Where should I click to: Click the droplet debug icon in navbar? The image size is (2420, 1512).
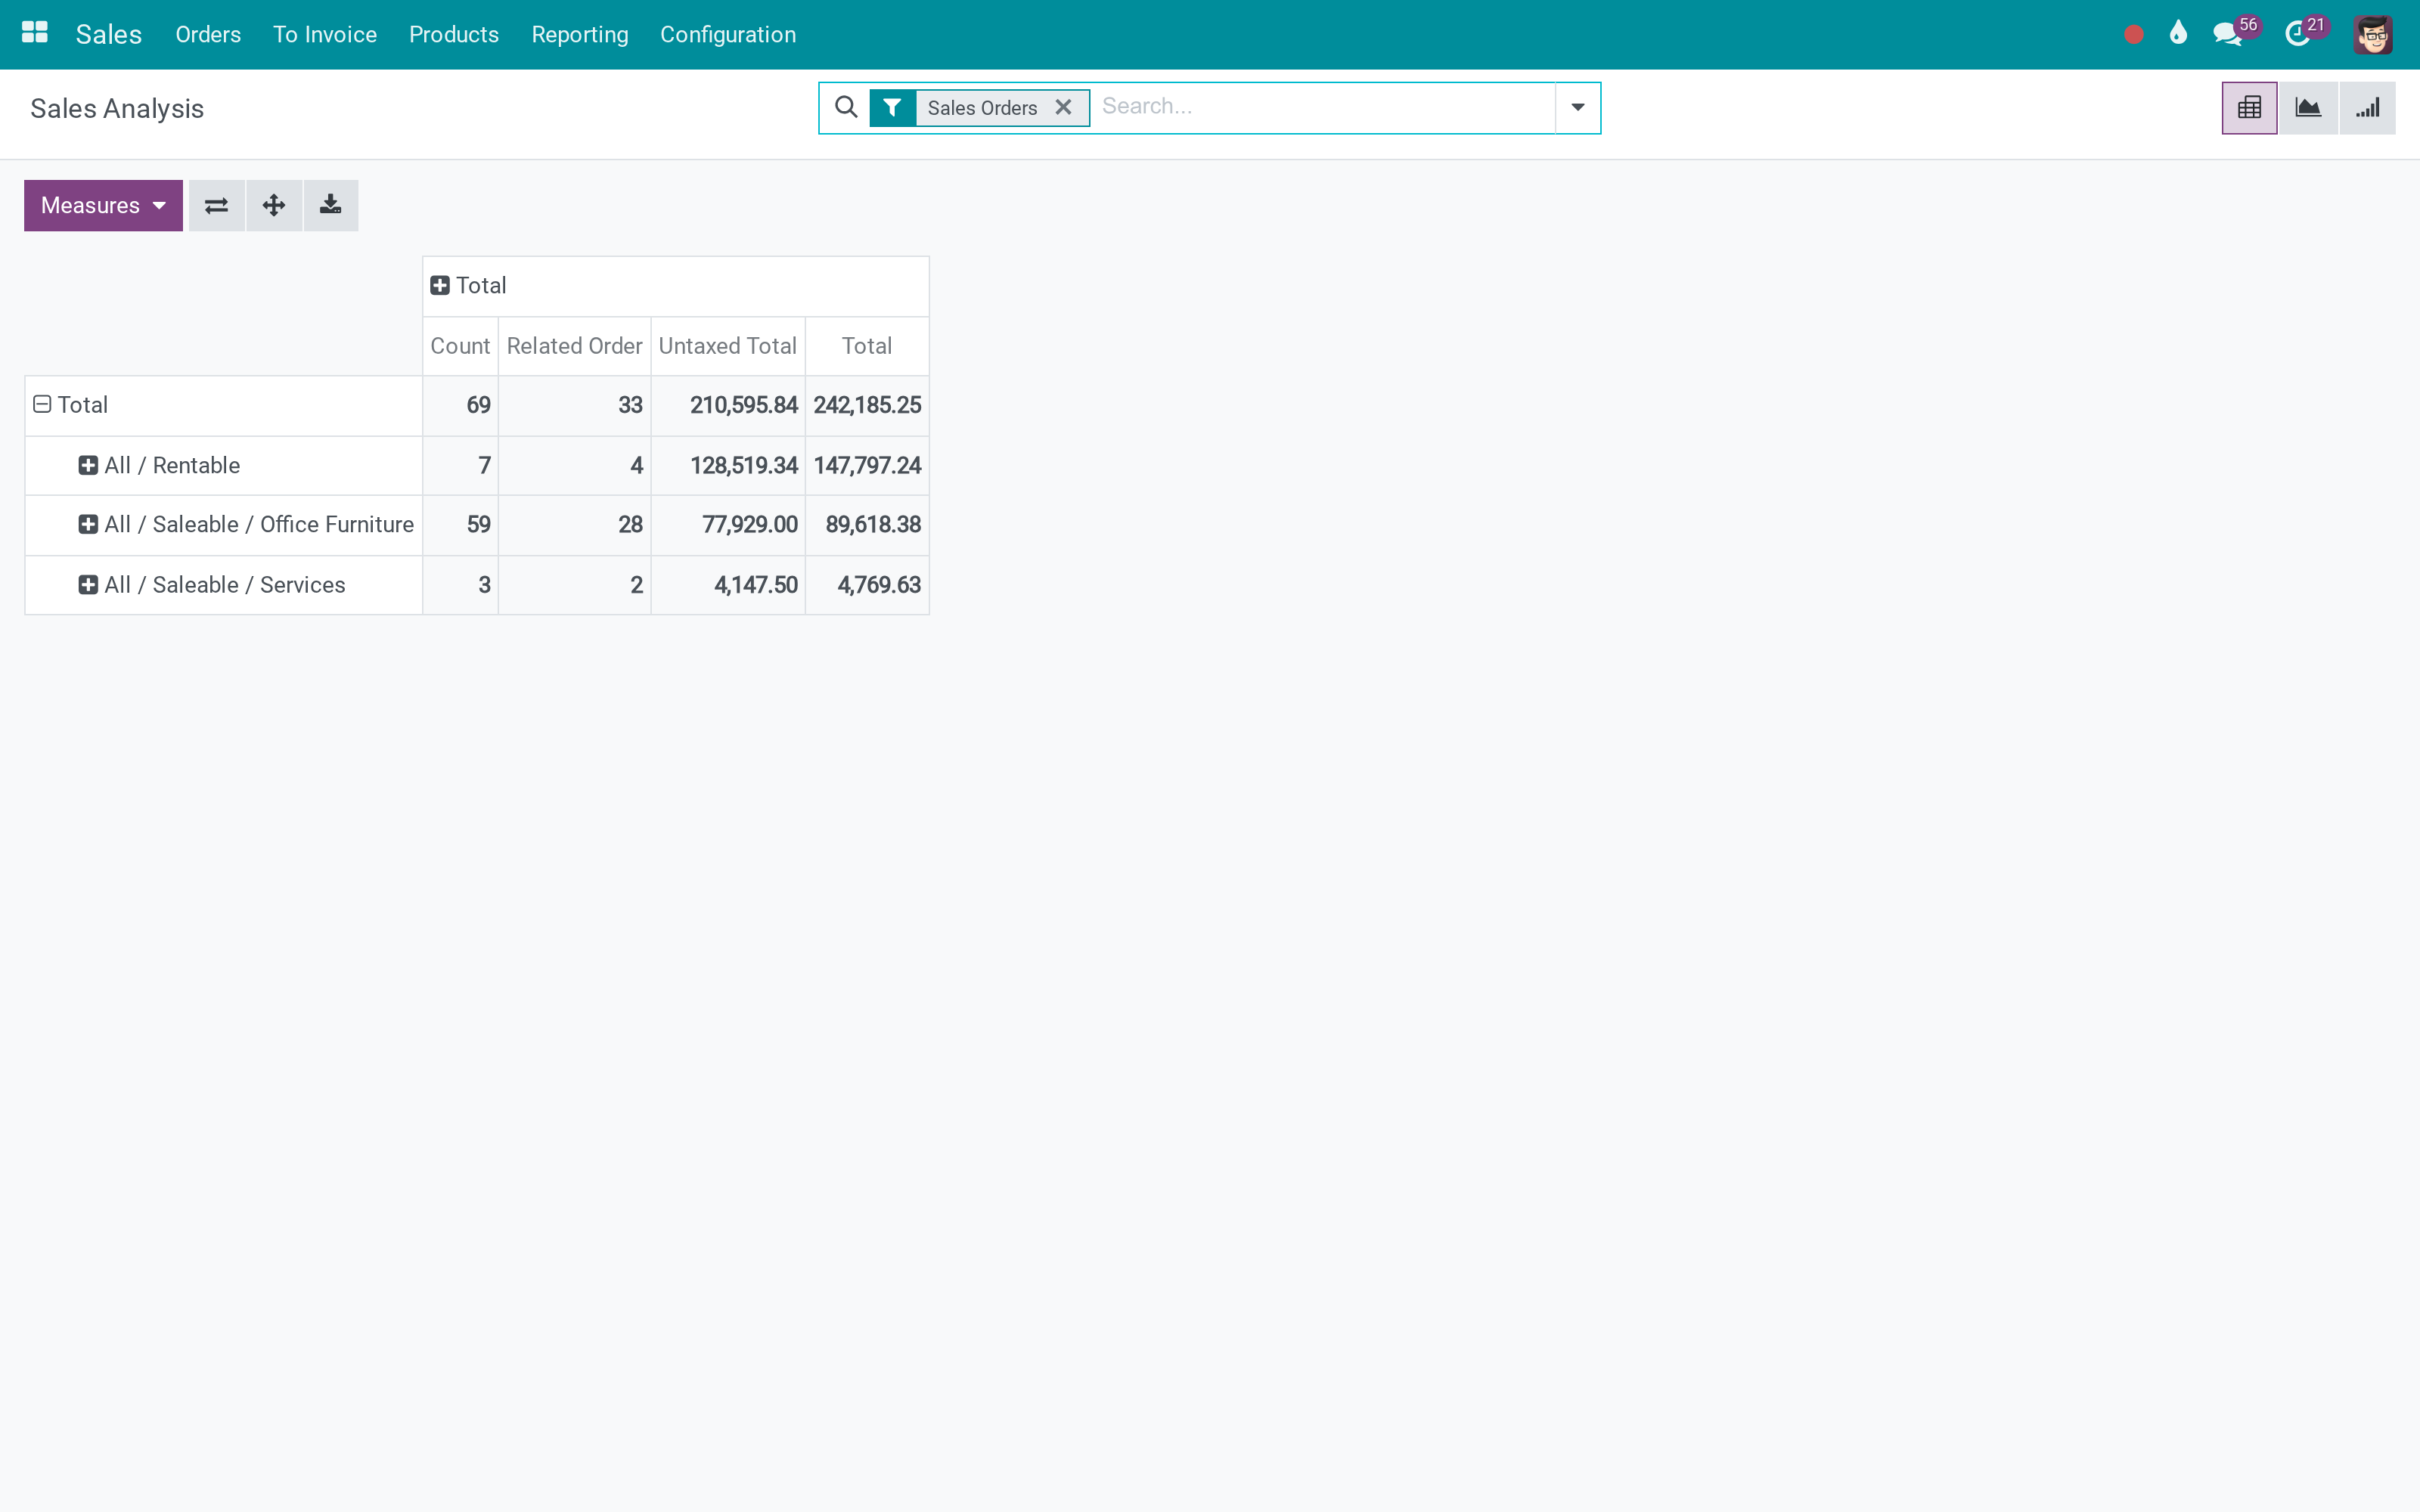(x=2178, y=33)
